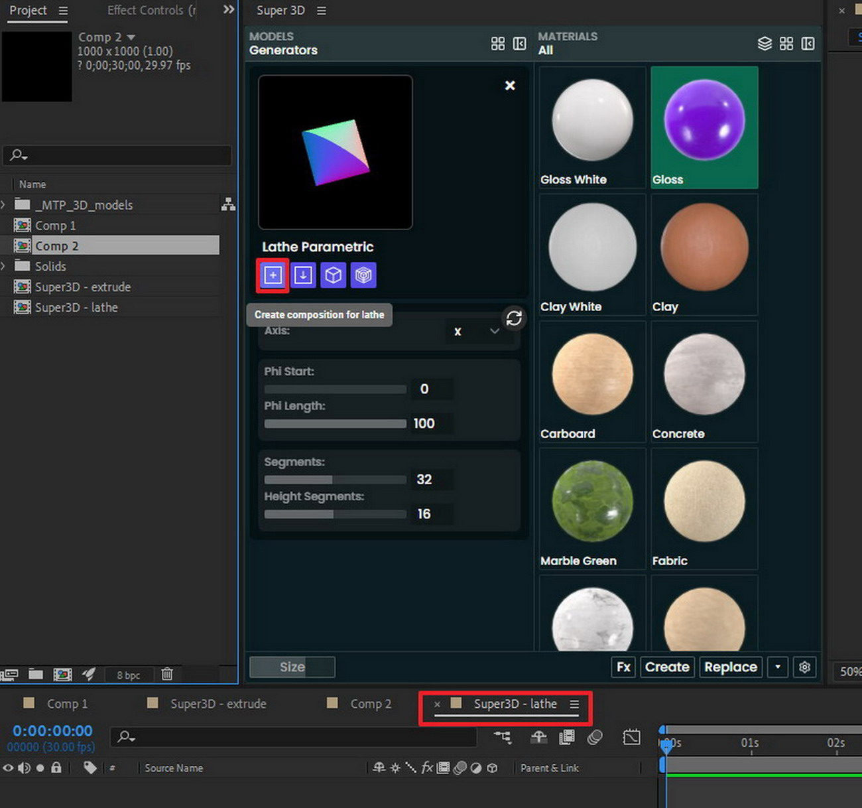Screen dimensions: 862x808
Task: Open the Materials layers stack icon
Action: pos(765,44)
